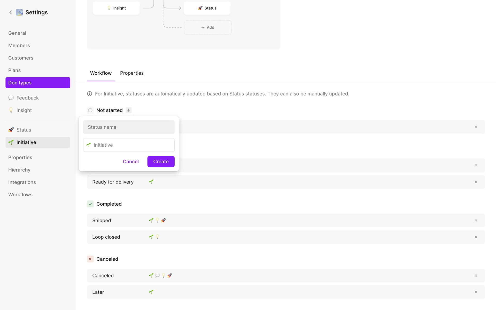Remove the Loop closed status row
This screenshot has width=496, height=310.
tap(476, 237)
